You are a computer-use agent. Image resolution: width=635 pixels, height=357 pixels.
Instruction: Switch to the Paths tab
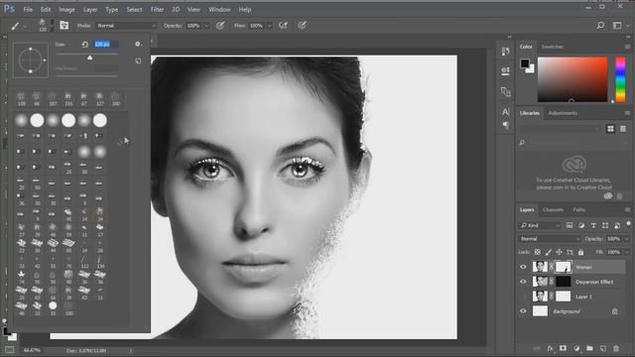pyautogui.click(x=579, y=209)
